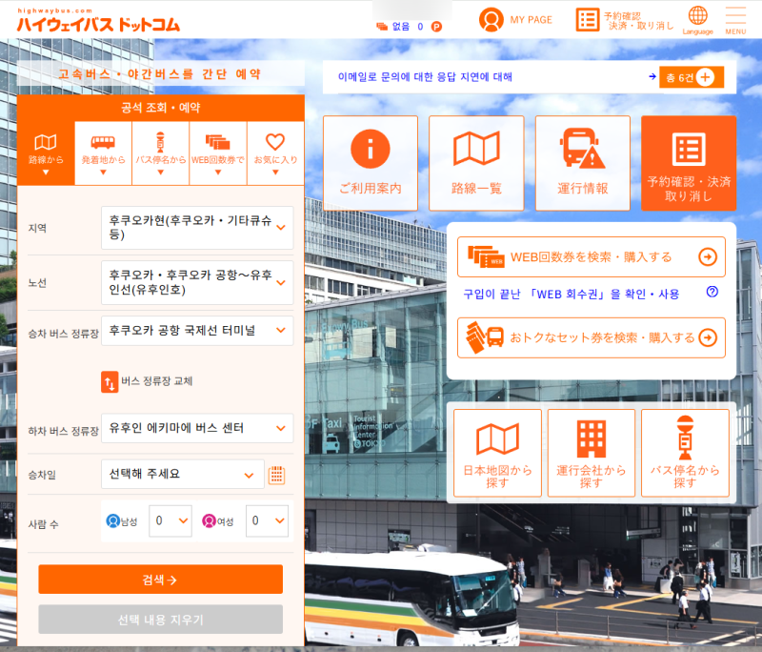Open the 구입이 끝난 WEB 회수권 확인 link
The image size is (762, 652).
click(571, 295)
